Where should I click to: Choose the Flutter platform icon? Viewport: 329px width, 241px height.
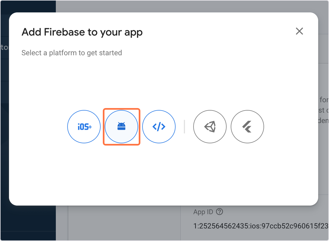[248, 127]
